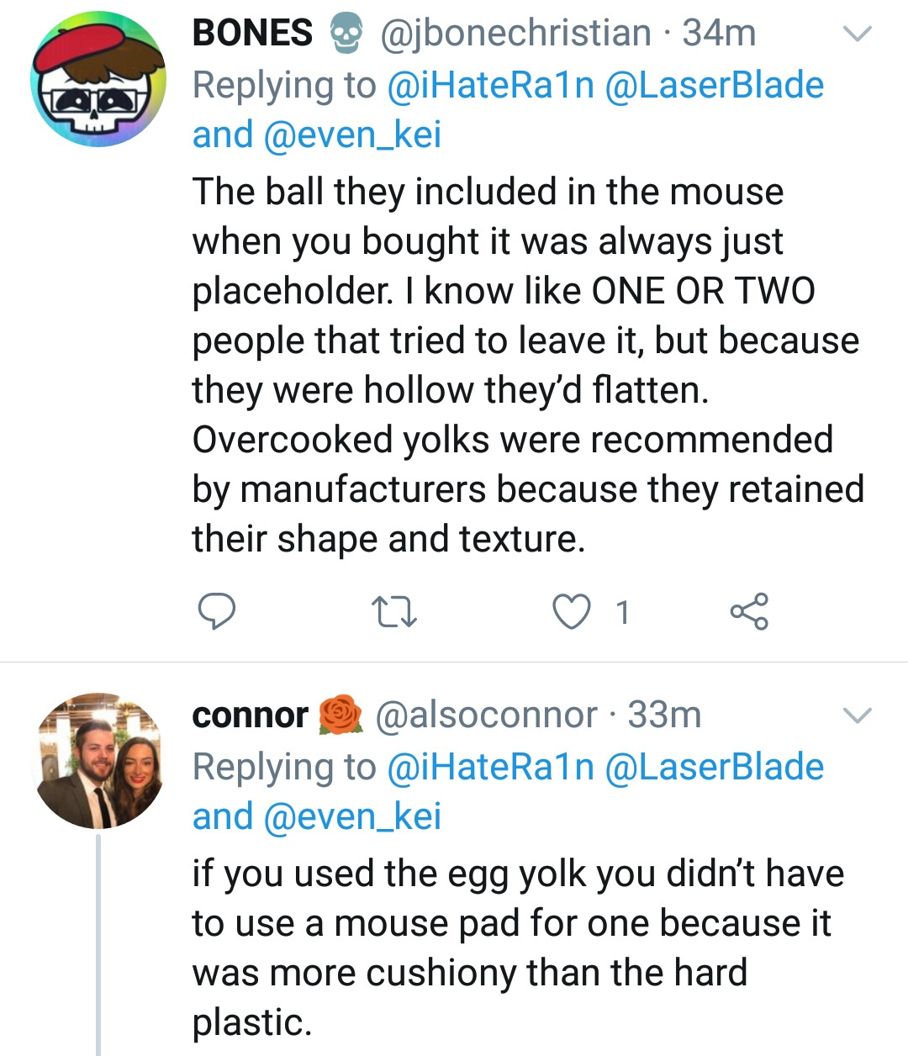Click the connor display name
Image resolution: width=908 pixels, height=1056 pixels.
pyautogui.click(x=251, y=715)
